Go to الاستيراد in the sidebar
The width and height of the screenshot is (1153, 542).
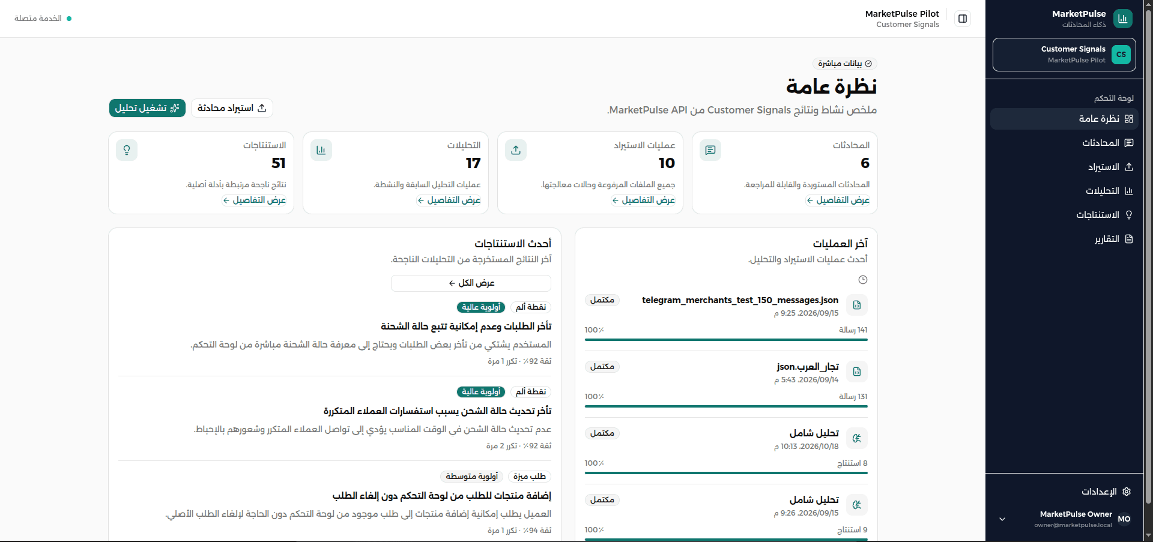1064,167
